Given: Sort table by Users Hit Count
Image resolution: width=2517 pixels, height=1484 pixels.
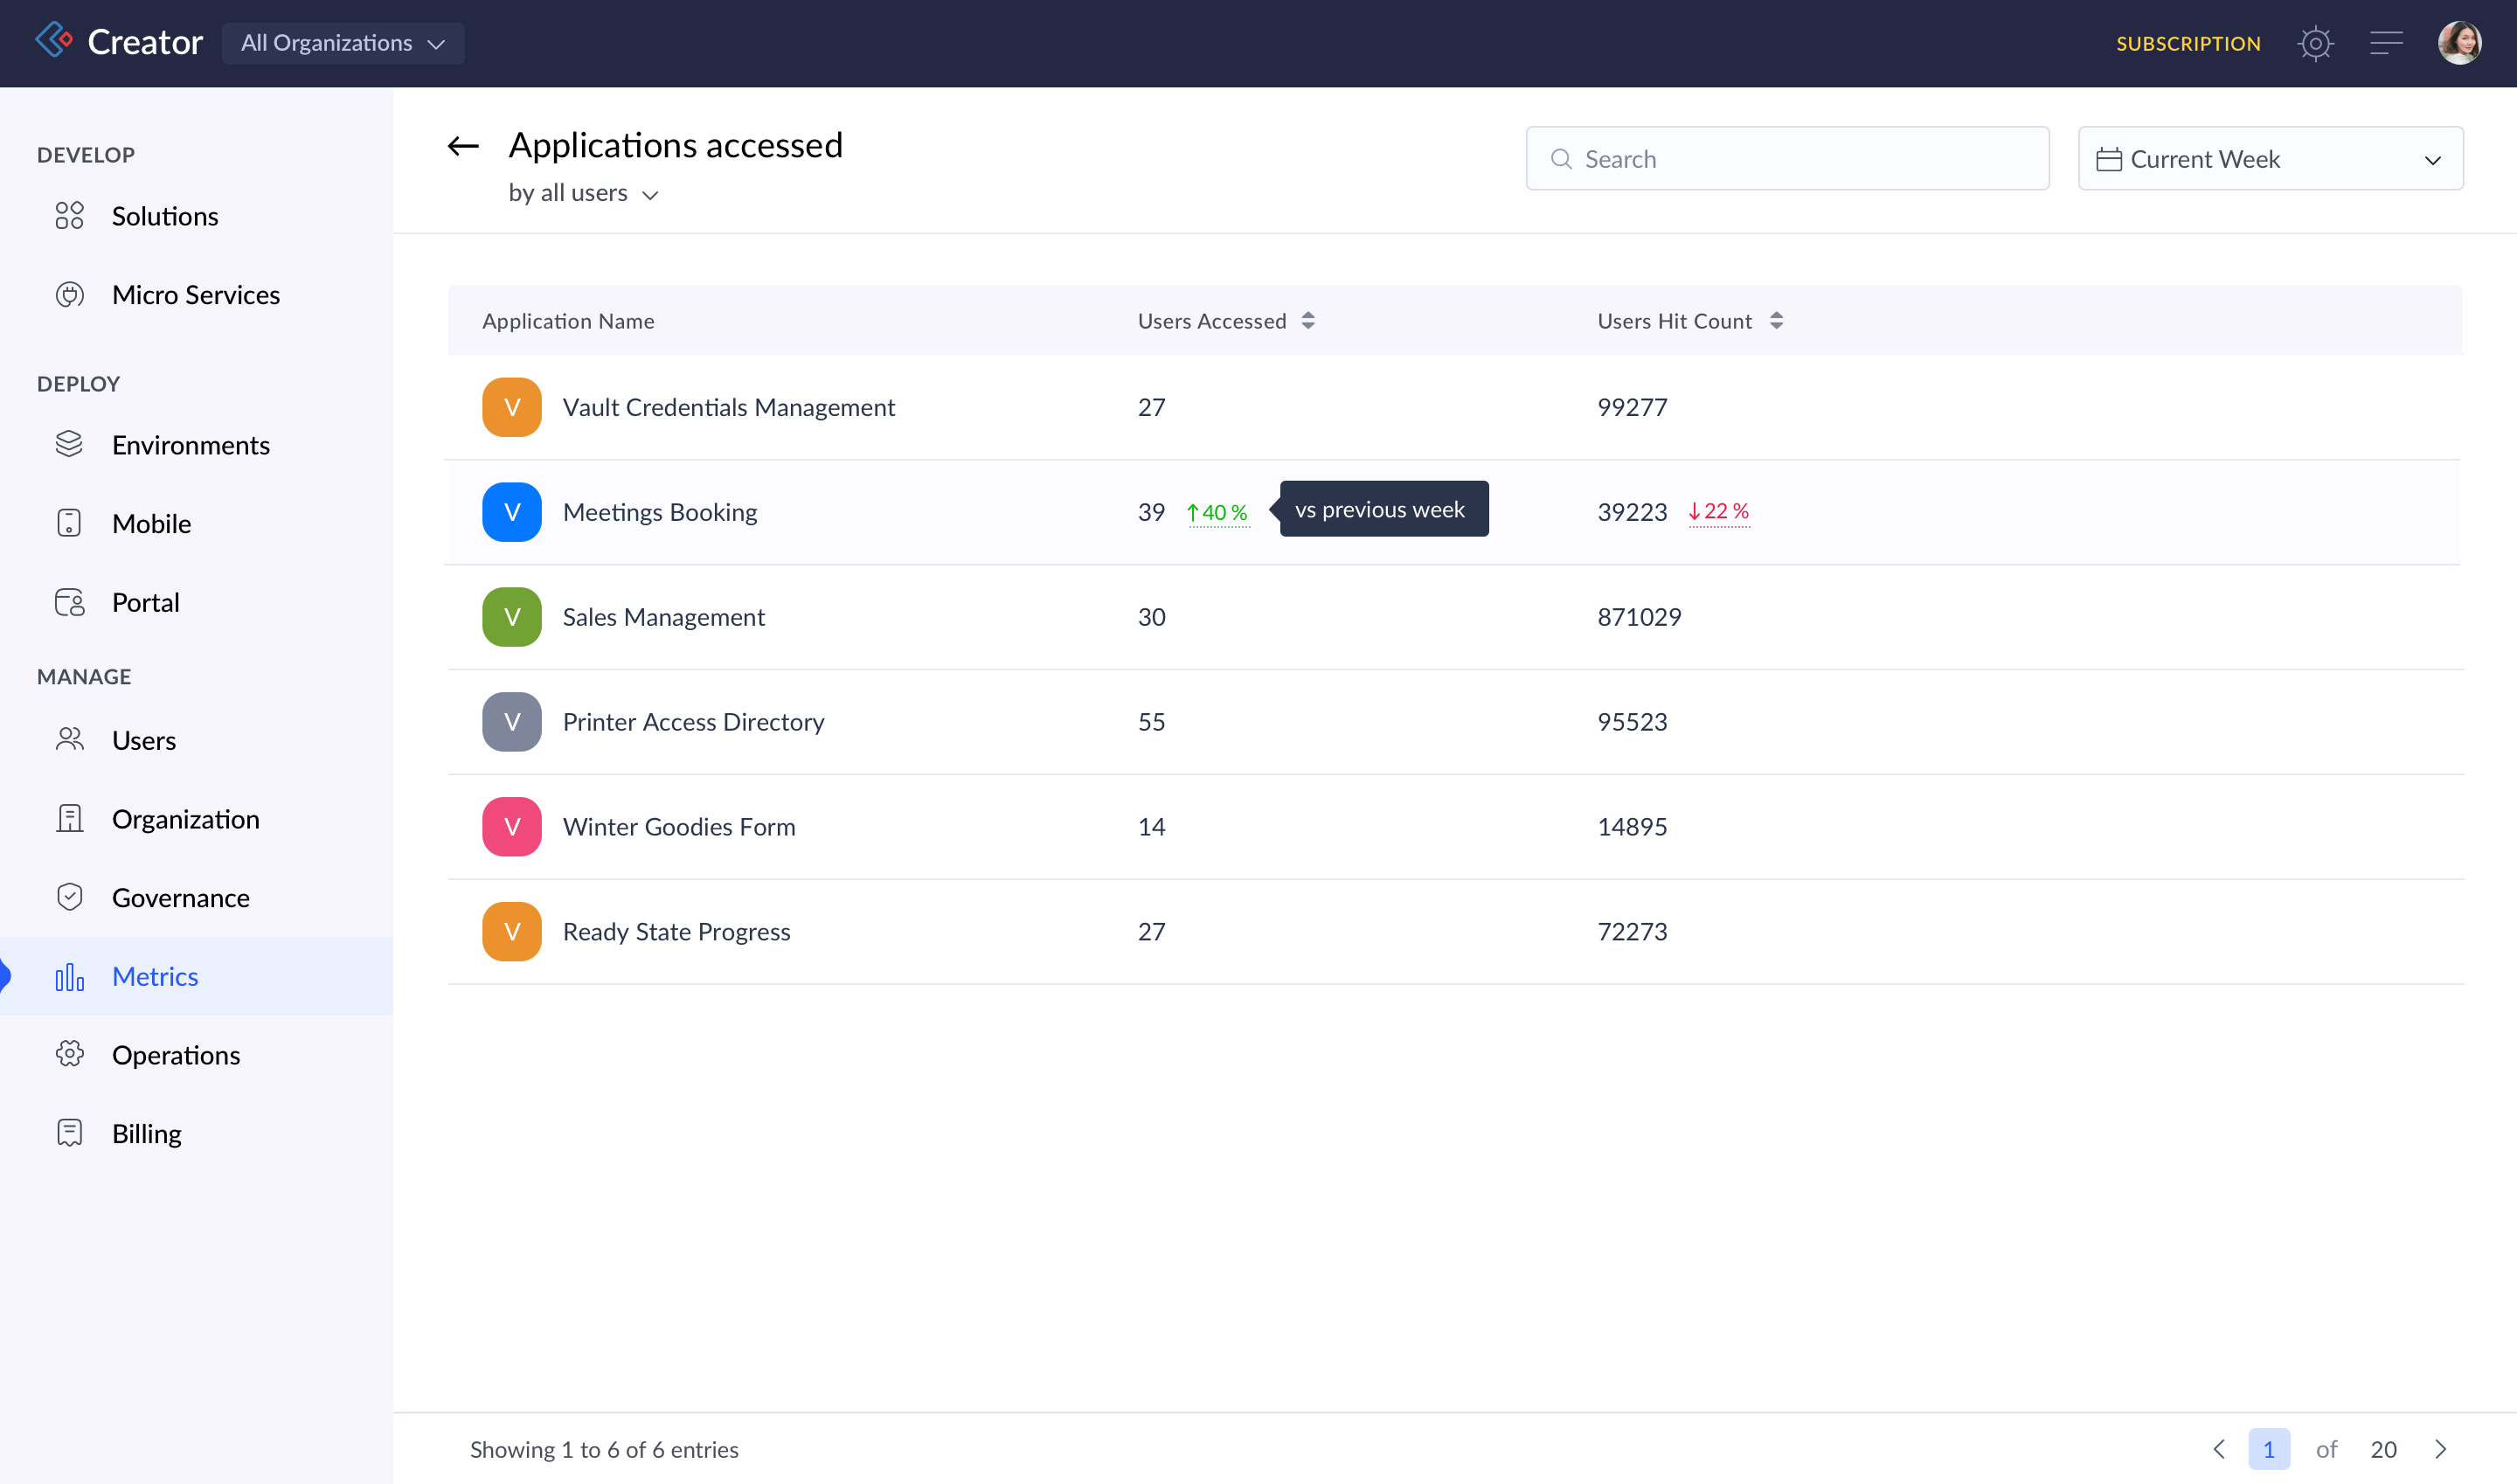Looking at the screenshot, I should [1776, 321].
